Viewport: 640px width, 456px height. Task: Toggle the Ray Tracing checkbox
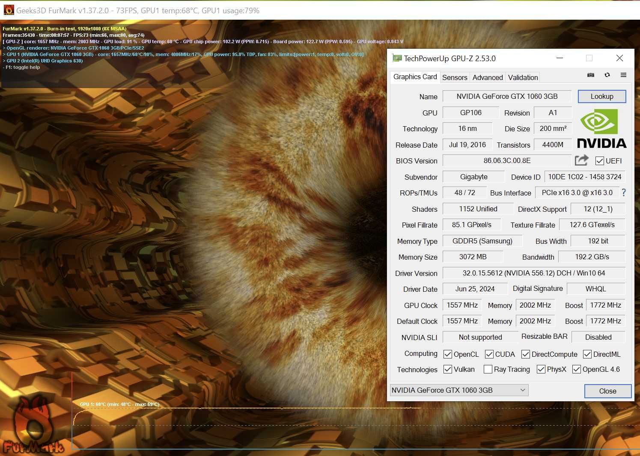(488, 369)
